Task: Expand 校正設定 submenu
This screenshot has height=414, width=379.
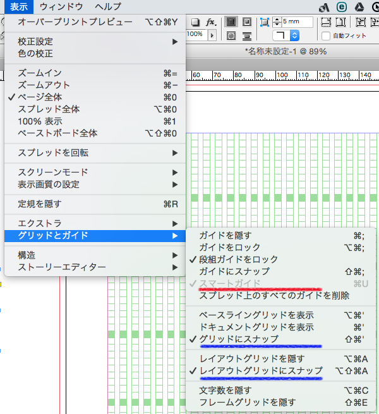Action: [x=95, y=42]
